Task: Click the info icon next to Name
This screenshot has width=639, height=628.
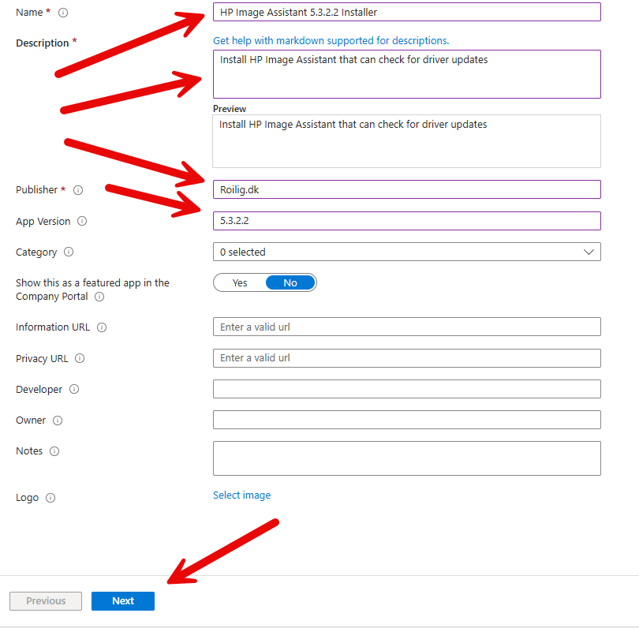Action: tap(63, 13)
